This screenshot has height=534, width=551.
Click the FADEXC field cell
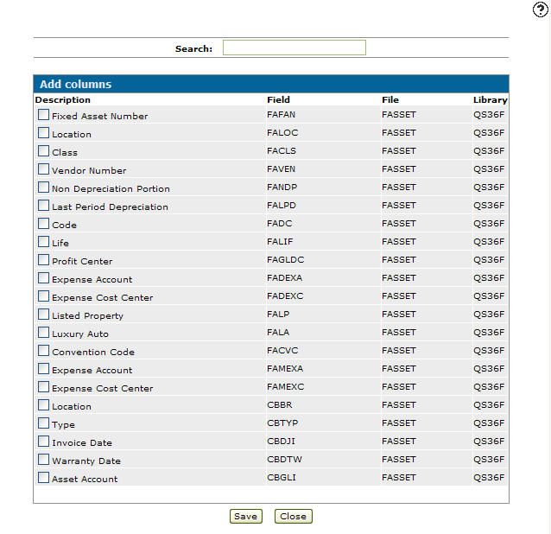[x=285, y=296]
